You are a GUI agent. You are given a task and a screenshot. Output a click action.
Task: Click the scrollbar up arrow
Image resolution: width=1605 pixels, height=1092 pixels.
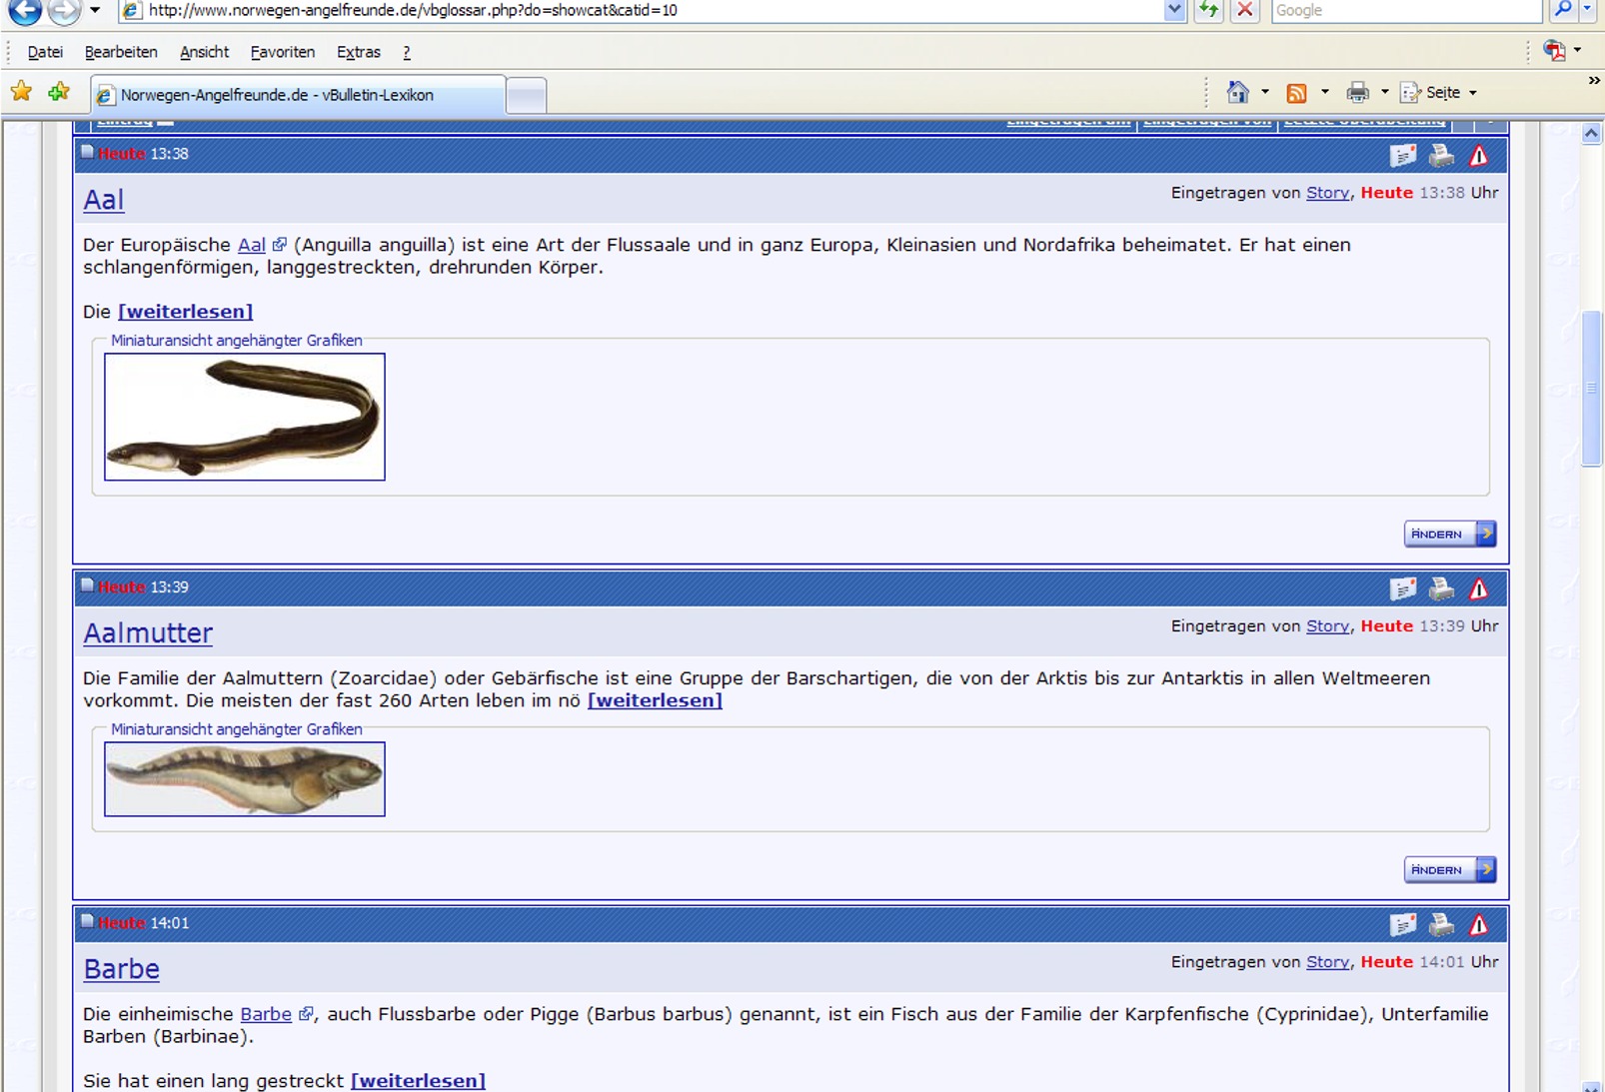click(x=1591, y=133)
